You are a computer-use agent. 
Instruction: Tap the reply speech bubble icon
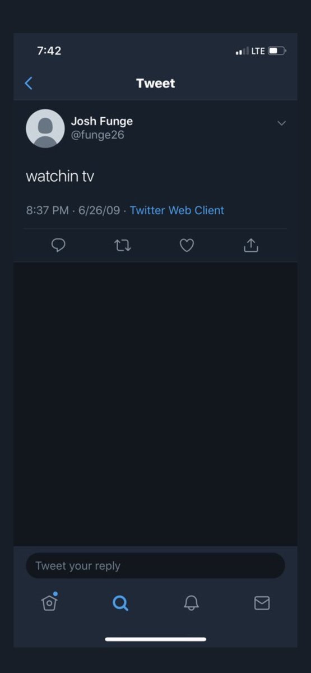[x=58, y=245]
